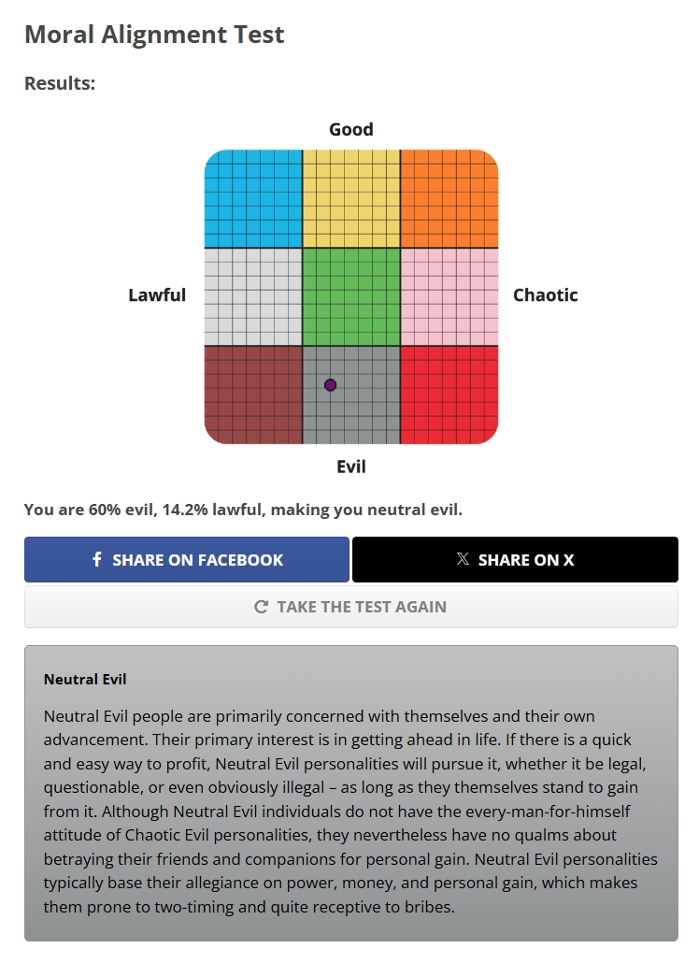Share results on X
The height and width of the screenshot is (963, 699).
tap(515, 559)
